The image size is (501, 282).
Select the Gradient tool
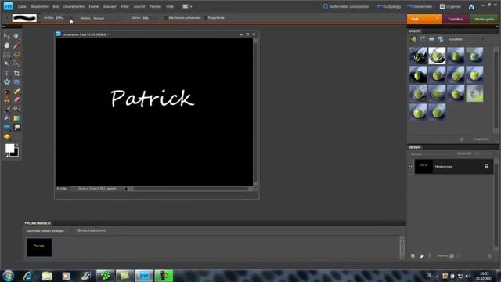(16, 118)
